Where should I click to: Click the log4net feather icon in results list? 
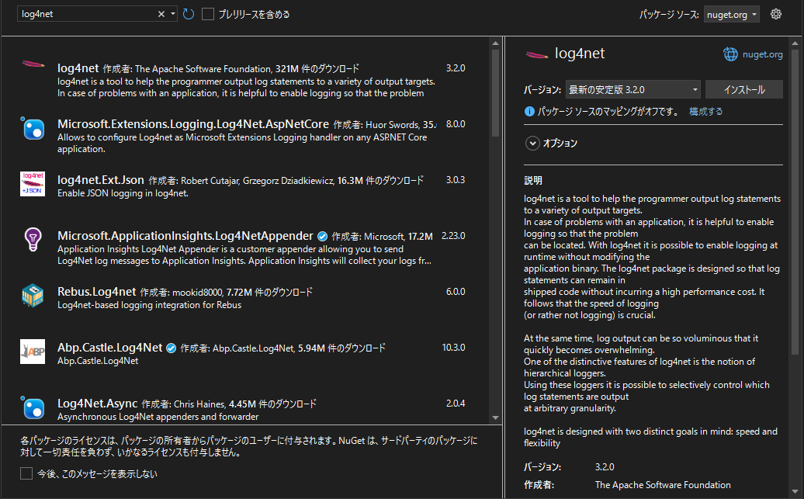click(33, 64)
